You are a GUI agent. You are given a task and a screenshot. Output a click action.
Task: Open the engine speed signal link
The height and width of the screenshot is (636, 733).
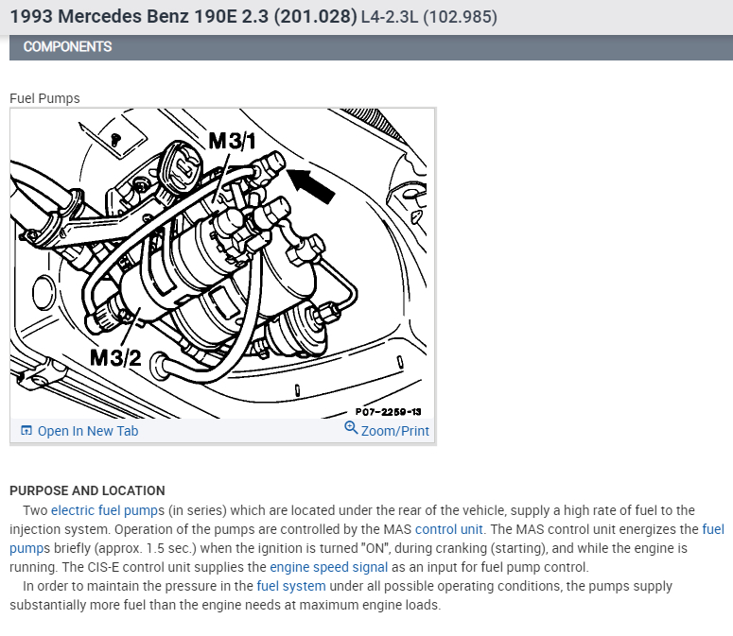(328, 567)
